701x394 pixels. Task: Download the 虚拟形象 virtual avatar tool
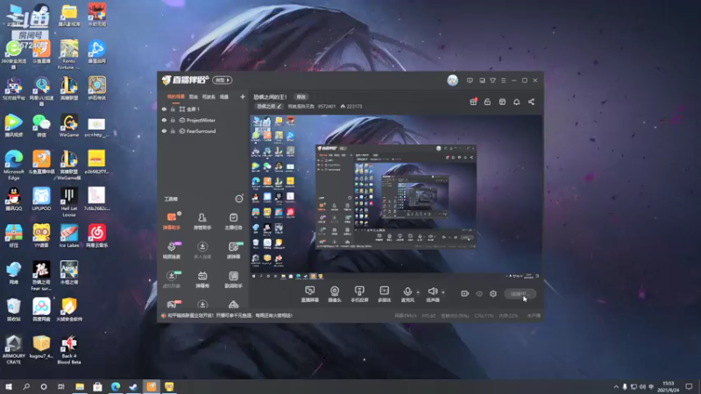[x=171, y=279]
